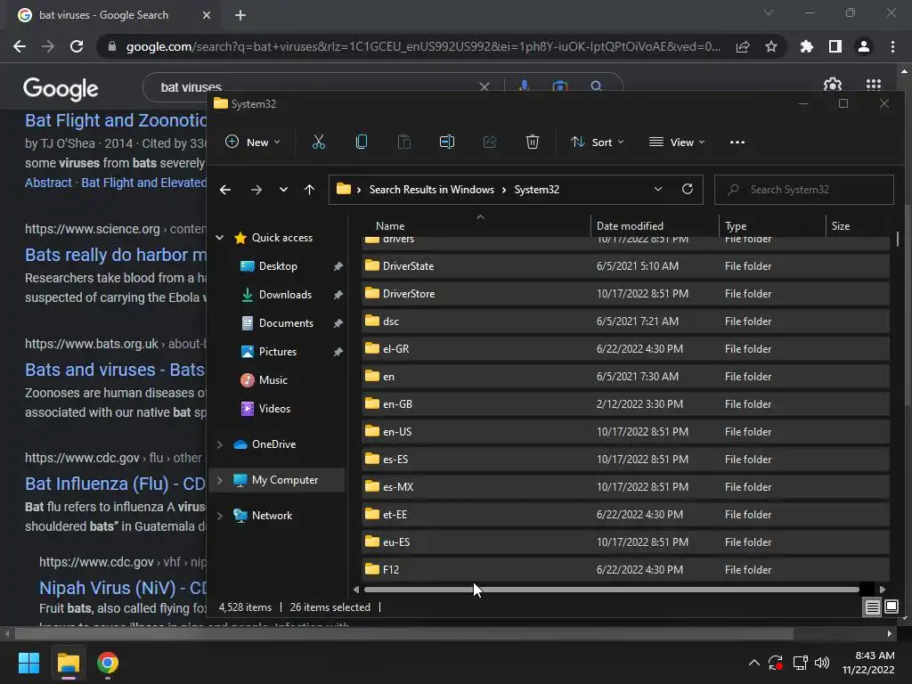
Task: Switch to details view icon in status bar
Action: (x=873, y=607)
